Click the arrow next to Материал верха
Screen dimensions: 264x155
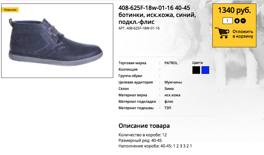click(x=160, y=95)
